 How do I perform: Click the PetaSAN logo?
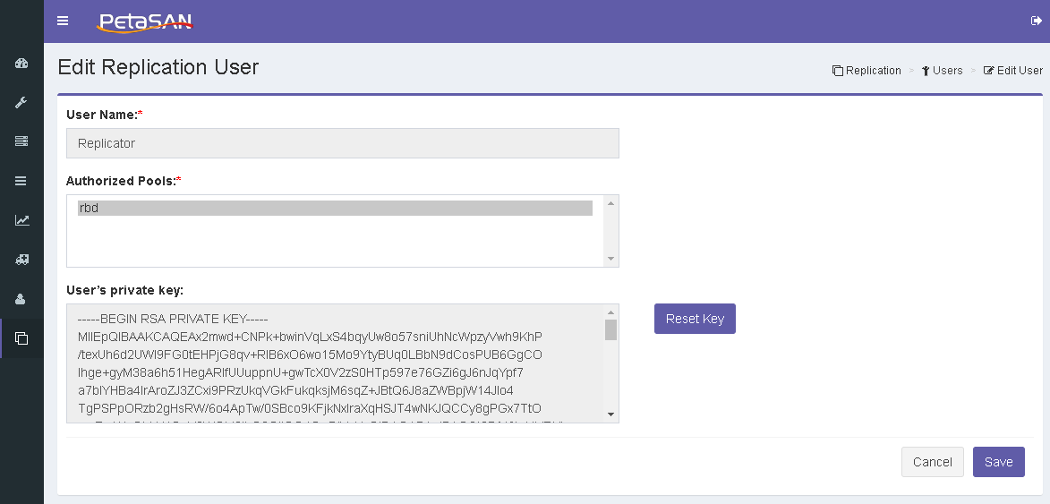tap(145, 22)
